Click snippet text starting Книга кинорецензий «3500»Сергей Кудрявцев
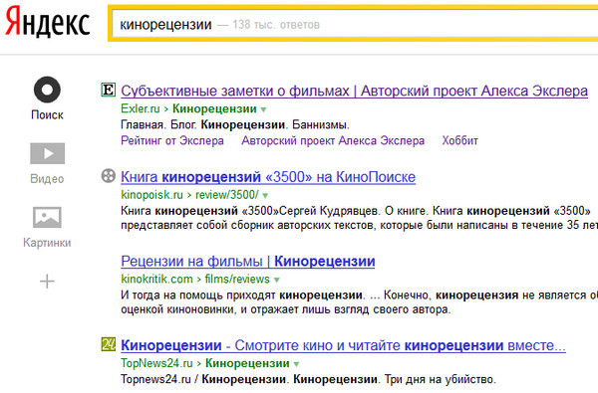The width and height of the screenshot is (598, 393). tap(359, 218)
